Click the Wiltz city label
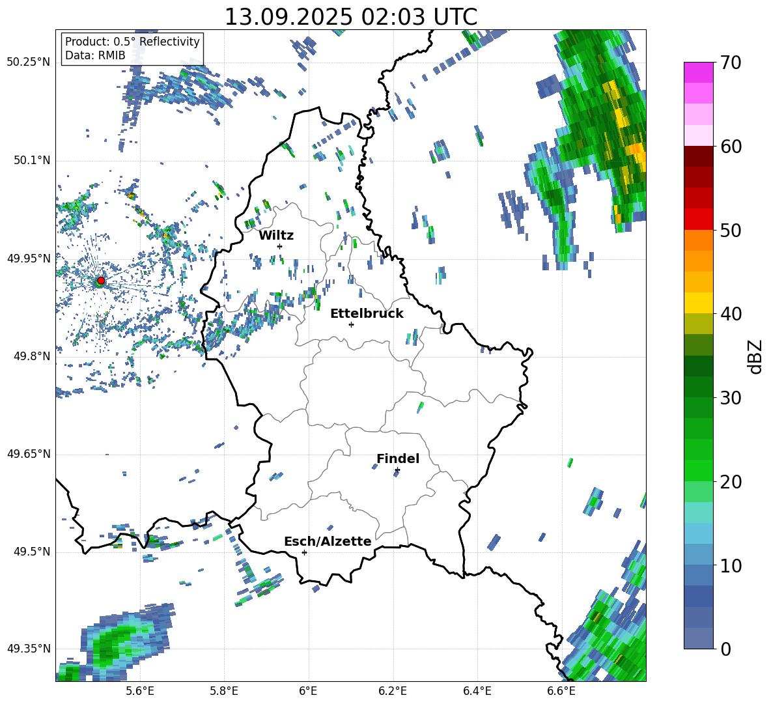 (x=276, y=236)
